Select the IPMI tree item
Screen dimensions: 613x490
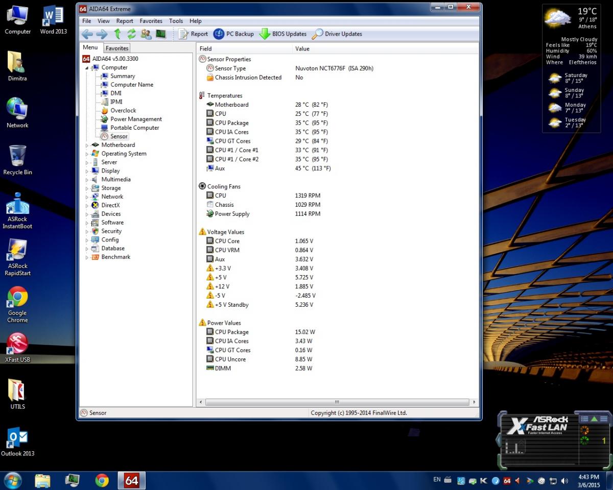click(x=116, y=102)
